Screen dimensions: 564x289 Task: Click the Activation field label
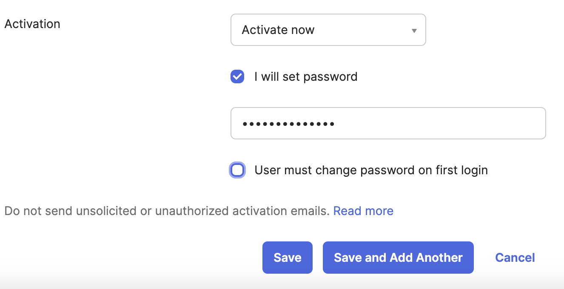point(32,24)
